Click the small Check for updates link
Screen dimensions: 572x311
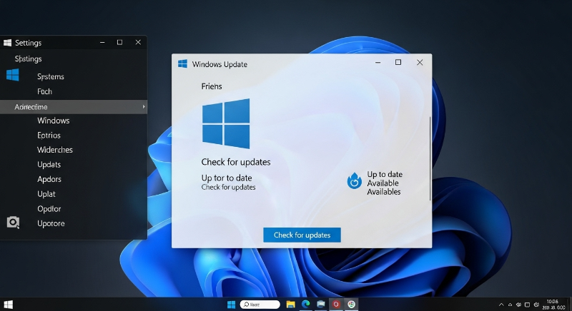click(228, 187)
